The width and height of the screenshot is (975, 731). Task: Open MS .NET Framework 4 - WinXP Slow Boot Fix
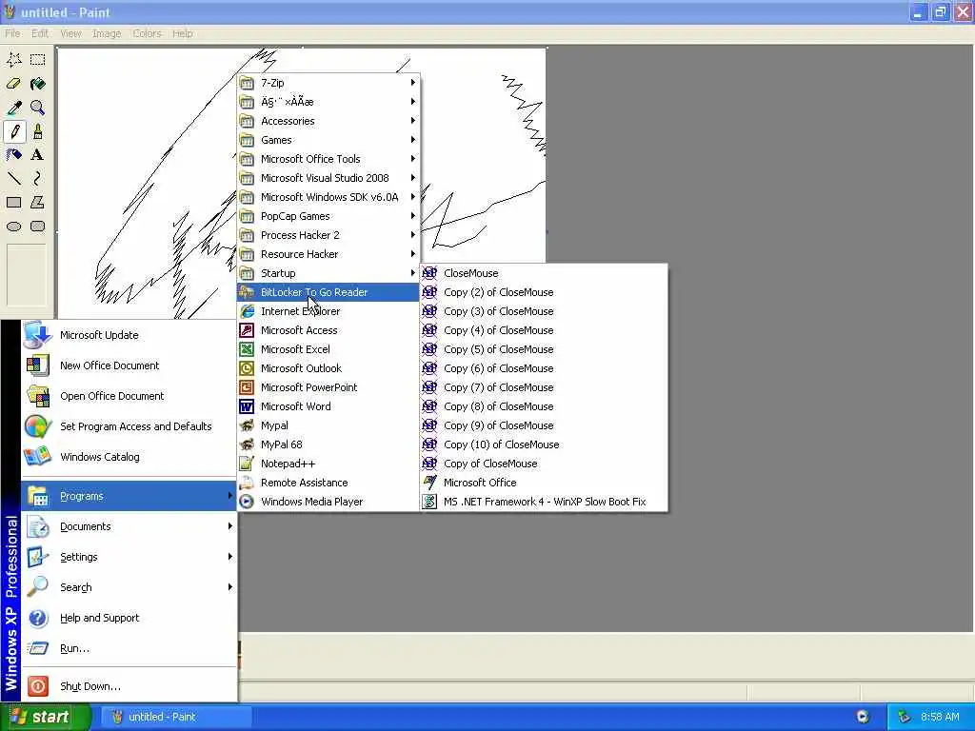point(544,502)
